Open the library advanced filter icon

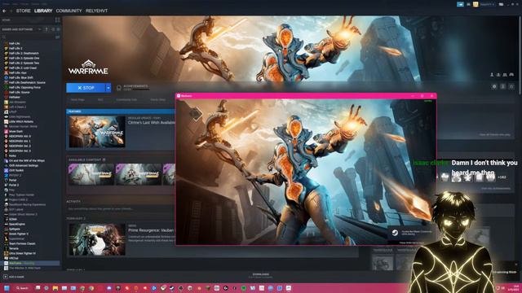58,37
